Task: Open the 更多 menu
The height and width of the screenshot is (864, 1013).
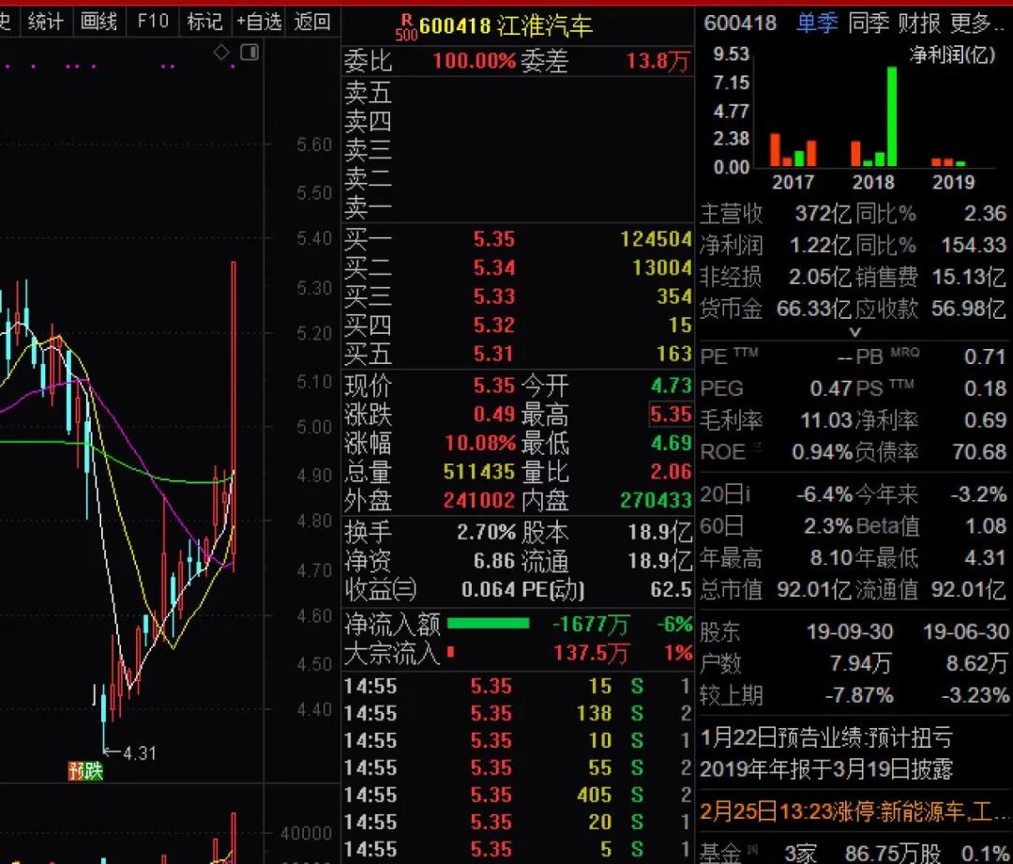Action: [977, 23]
